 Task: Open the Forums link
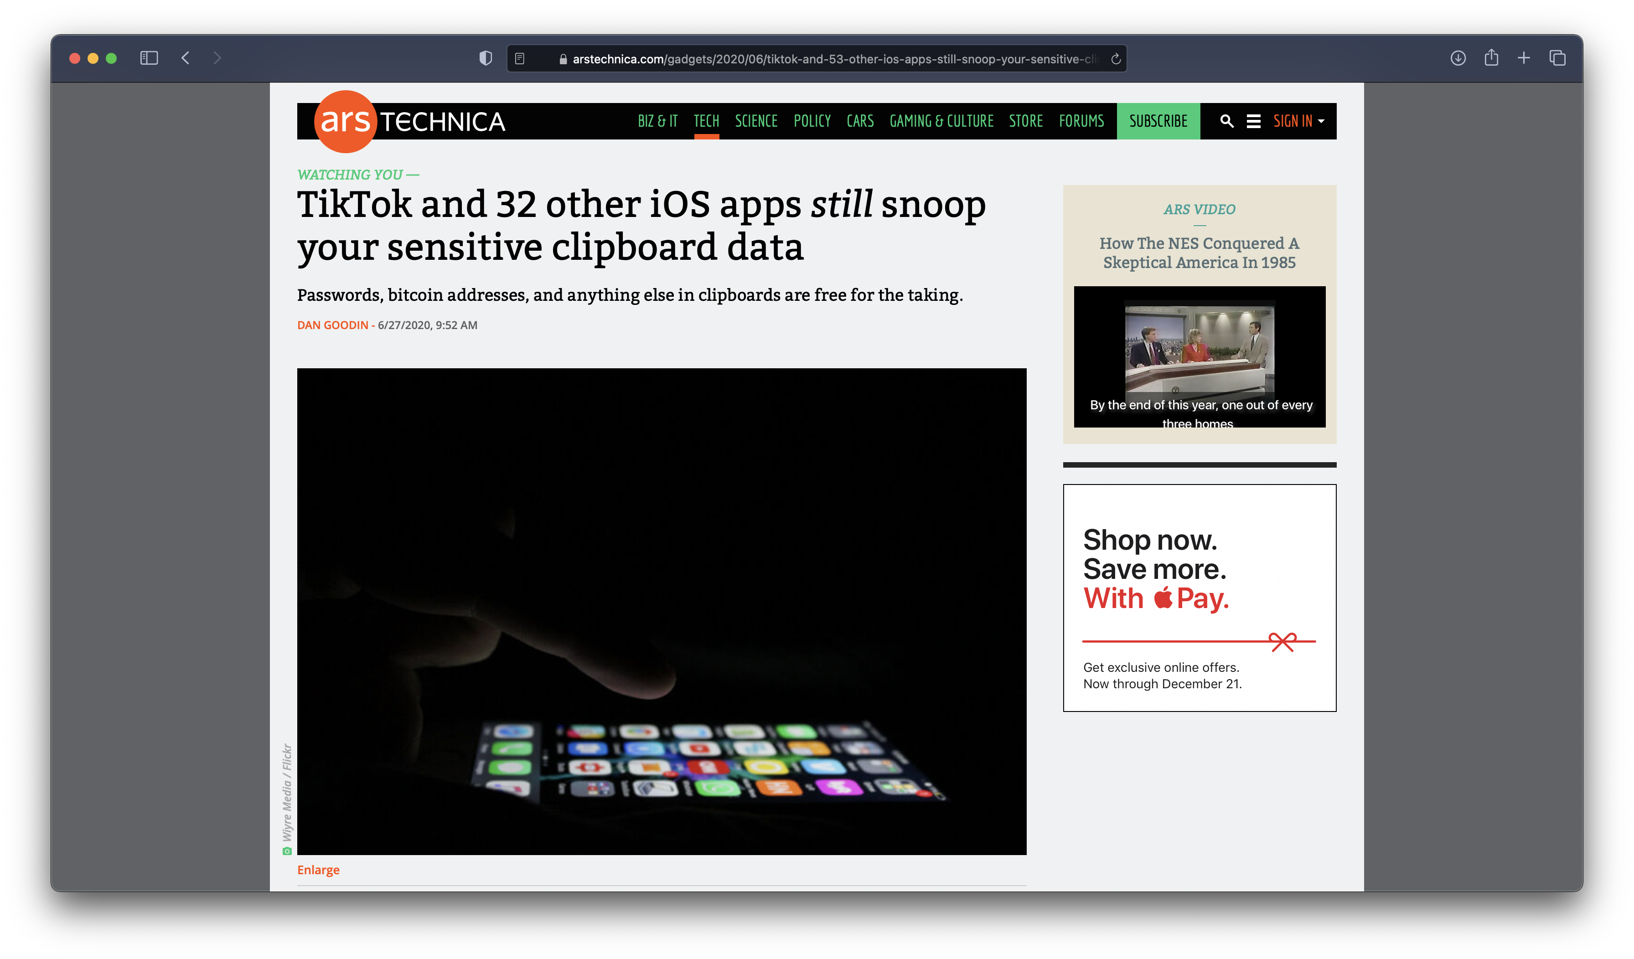(x=1081, y=121)
